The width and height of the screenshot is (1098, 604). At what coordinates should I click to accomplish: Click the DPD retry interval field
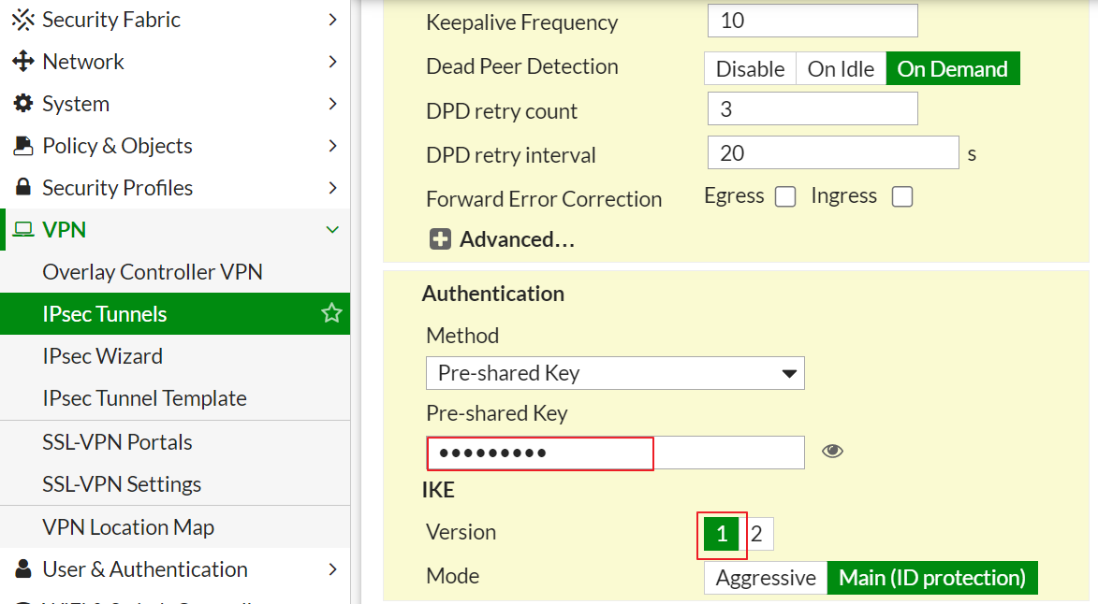click(833, 152)
